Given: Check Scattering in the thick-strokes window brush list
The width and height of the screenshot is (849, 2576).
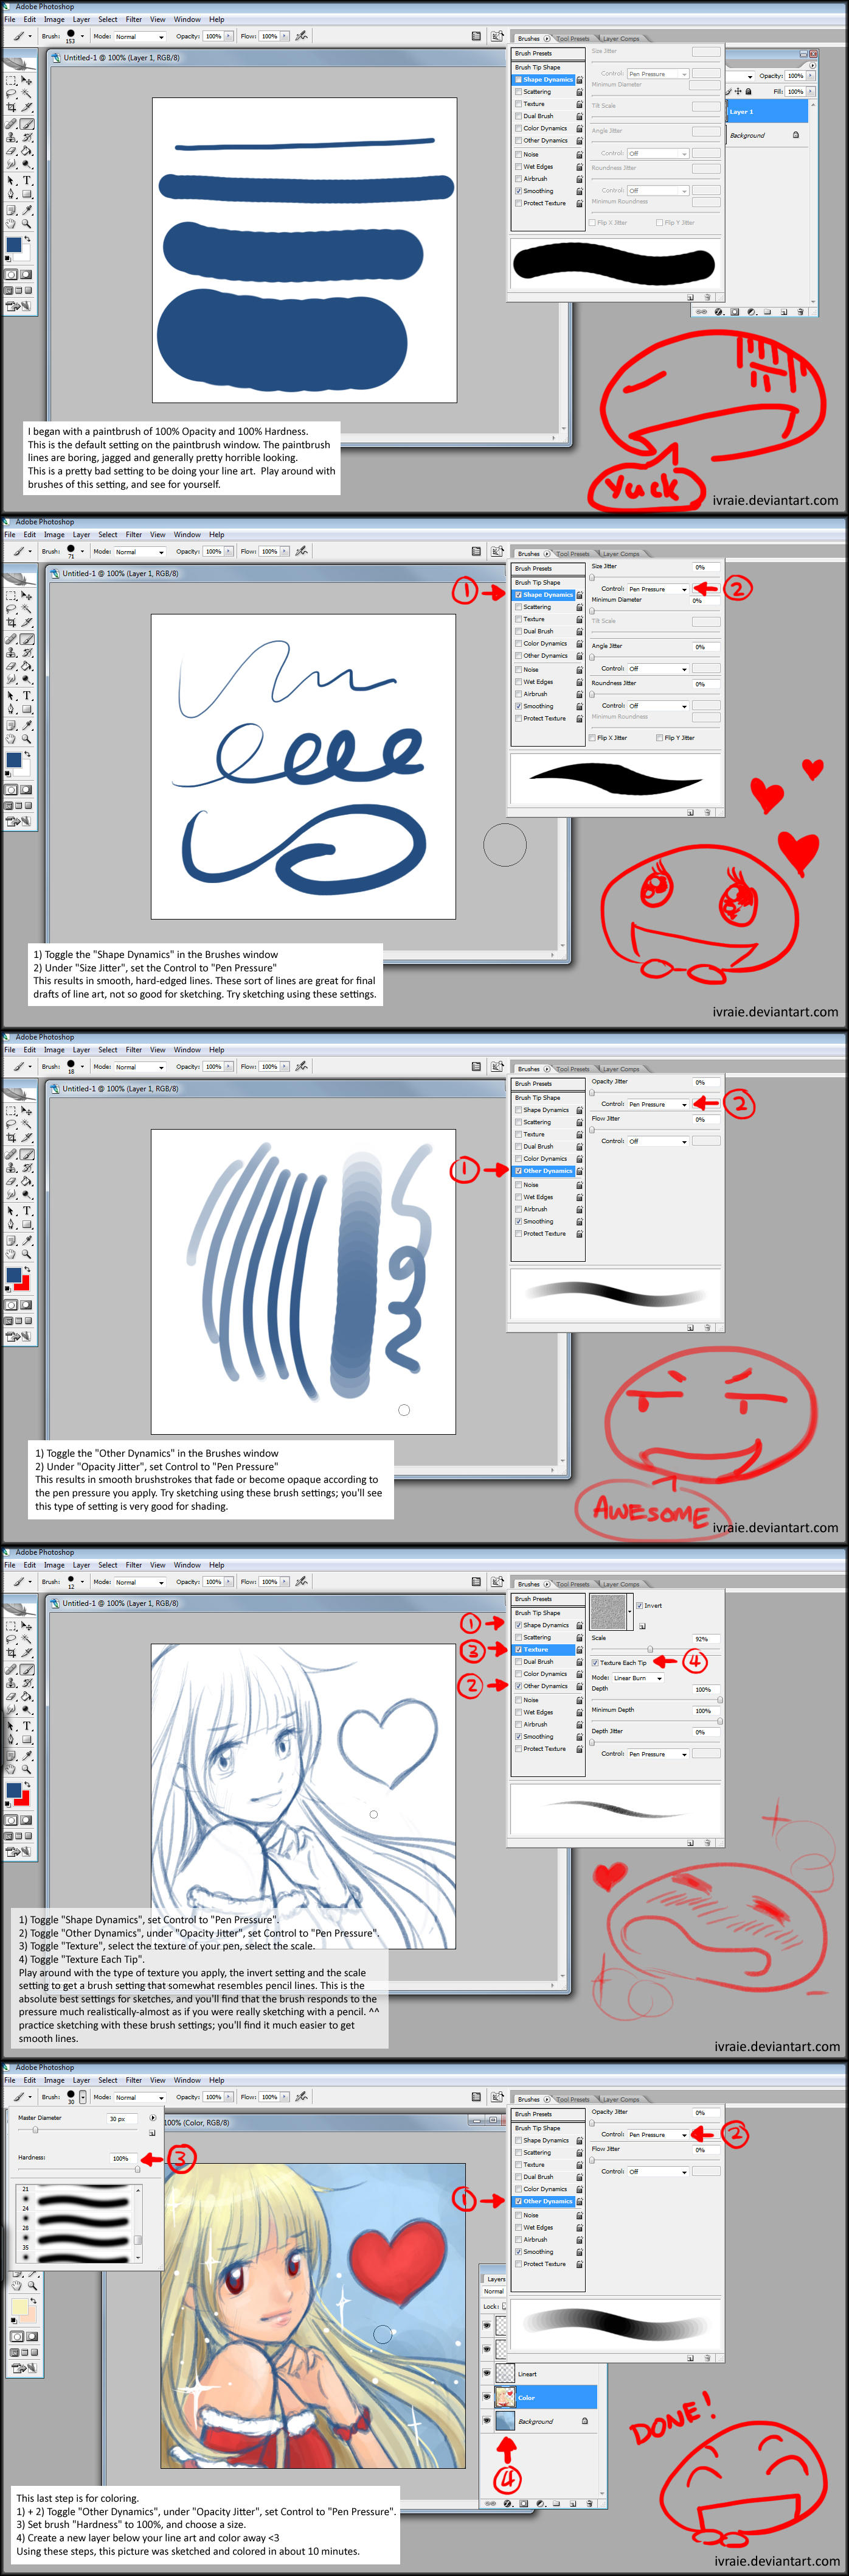Looking at the screenshot, I should [x=518, y=92].
